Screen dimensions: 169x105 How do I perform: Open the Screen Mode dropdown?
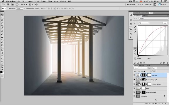click(36, 4)
